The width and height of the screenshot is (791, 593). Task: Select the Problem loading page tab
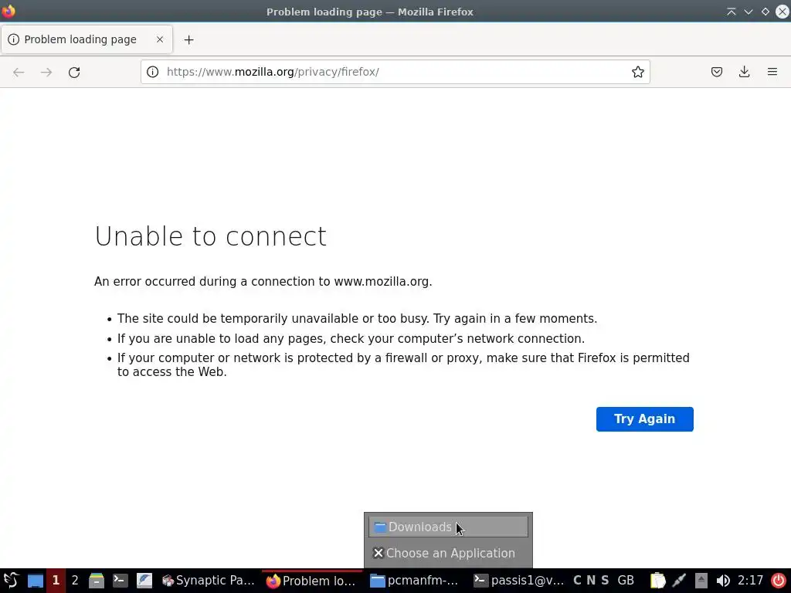(x=87, y=39)
